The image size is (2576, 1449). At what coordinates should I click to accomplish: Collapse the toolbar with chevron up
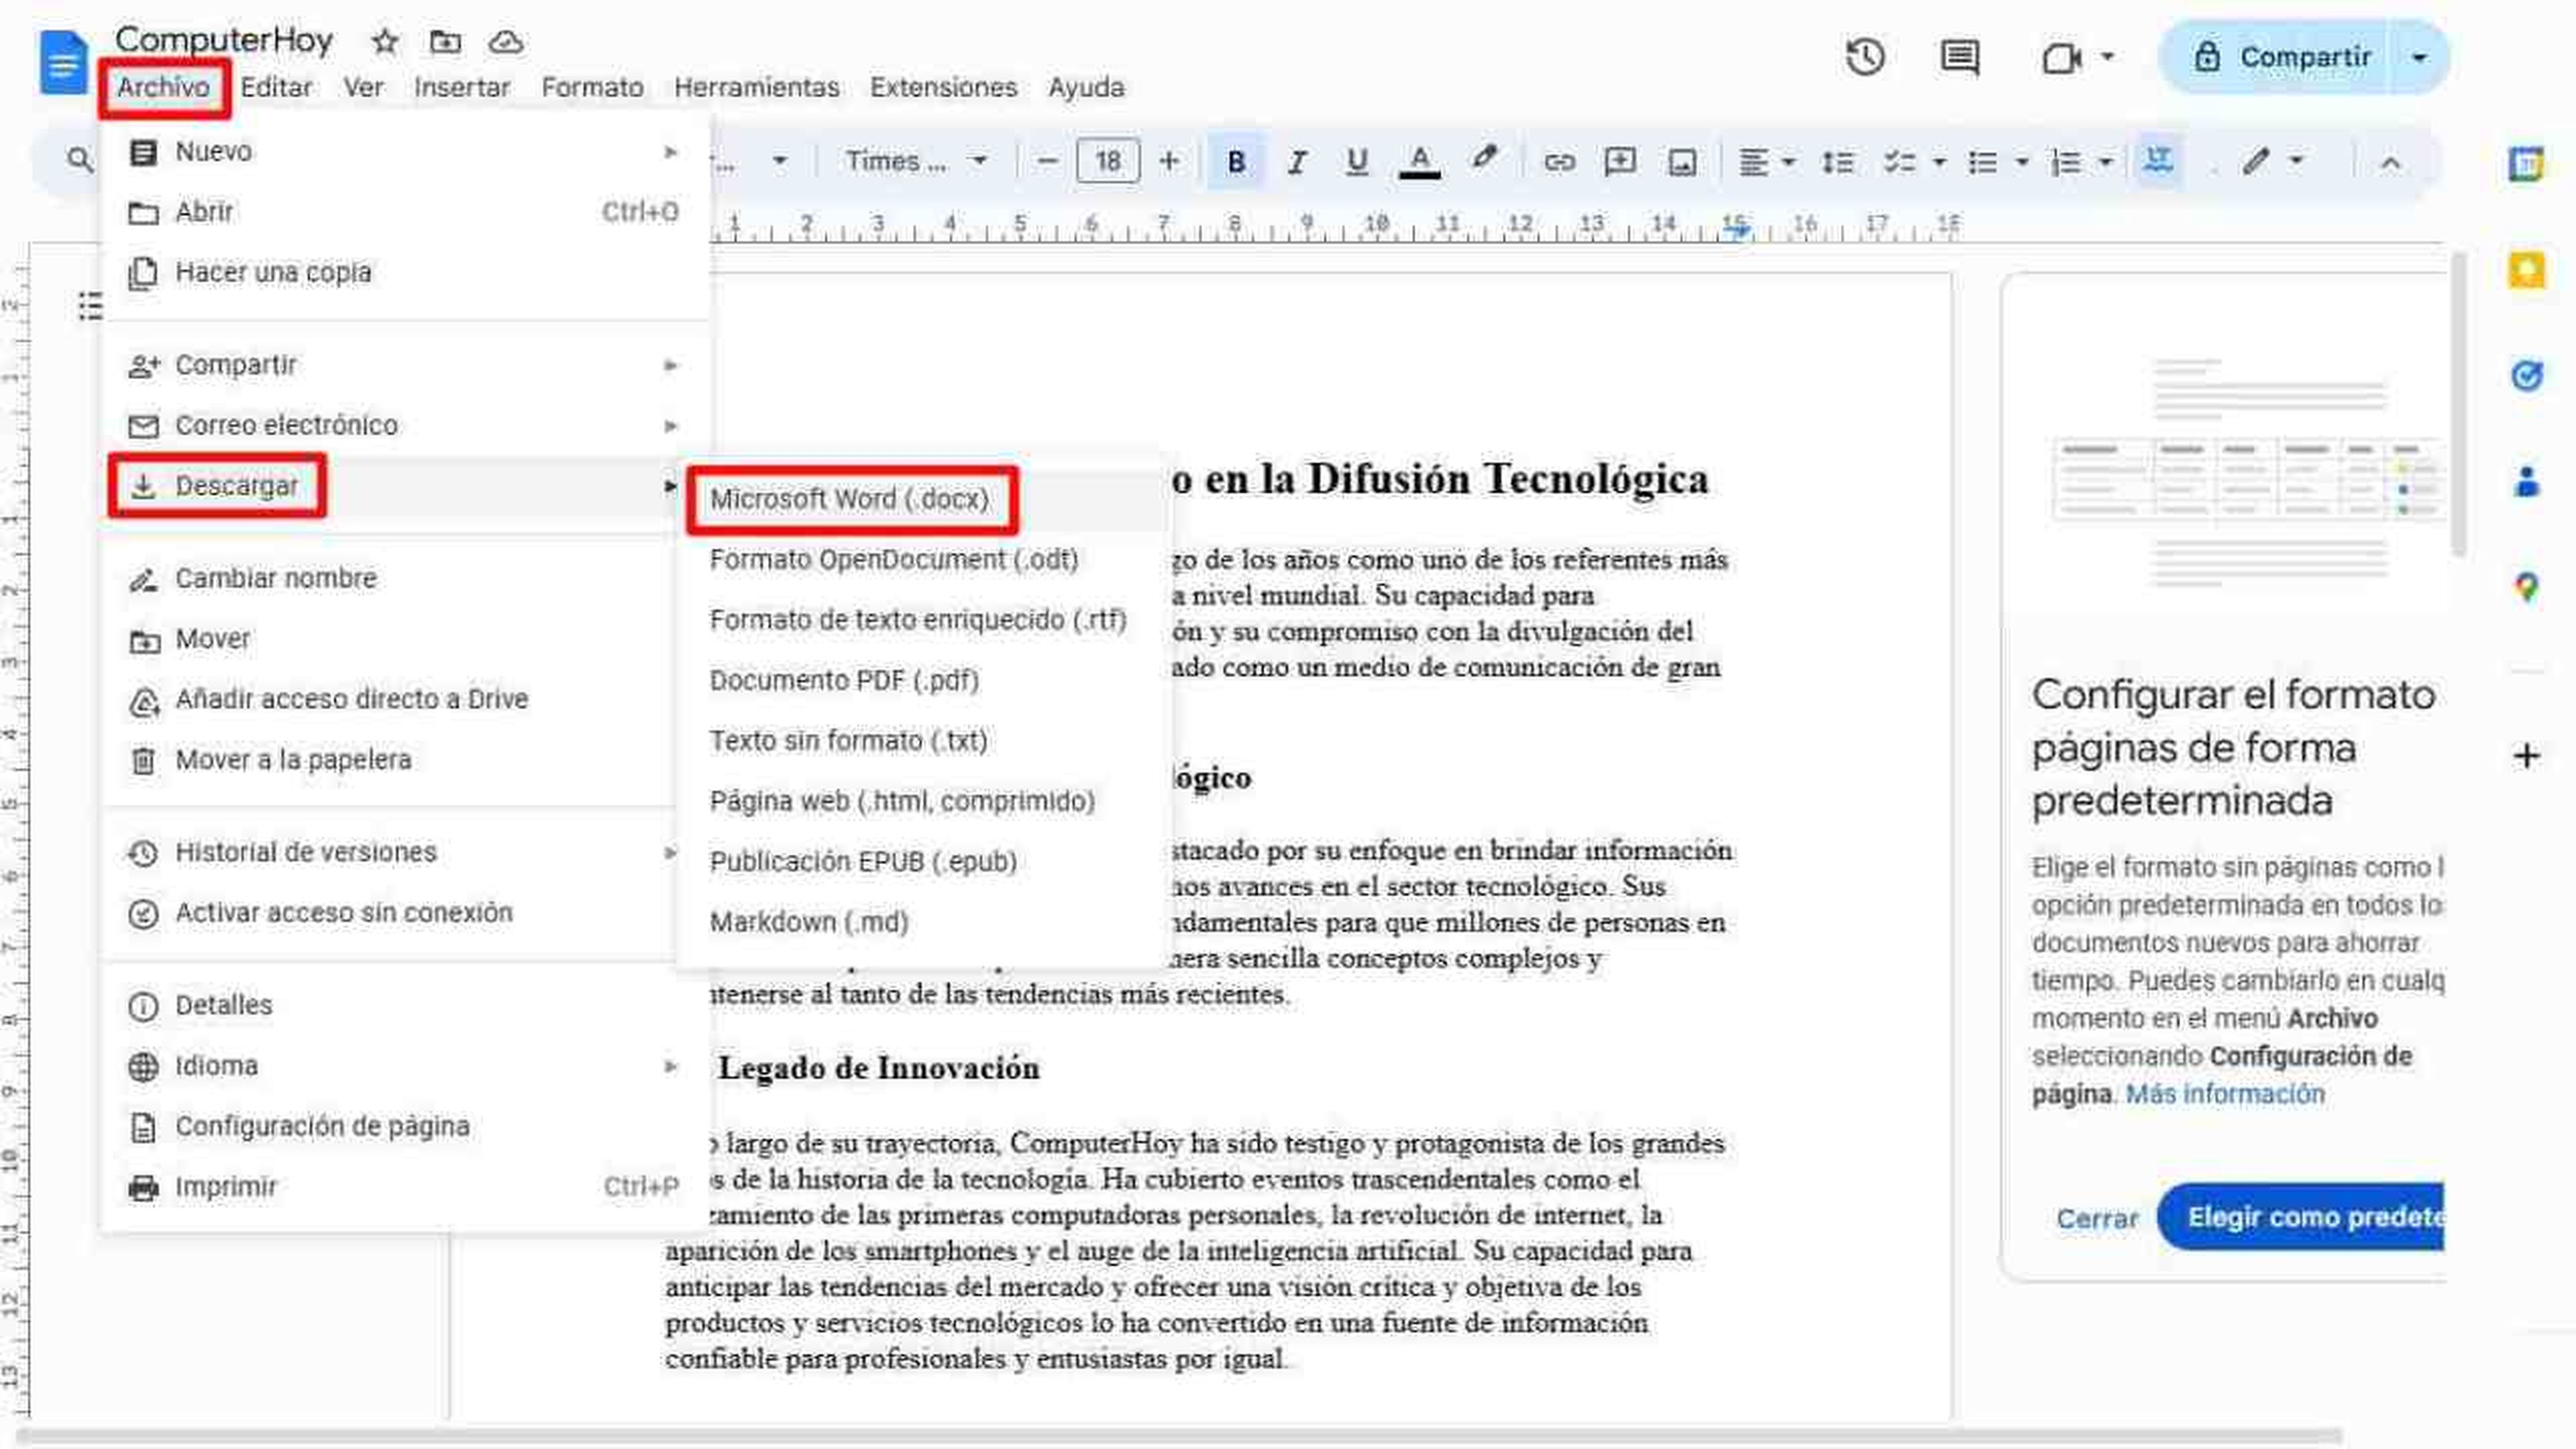click(x=2390, y=162)
